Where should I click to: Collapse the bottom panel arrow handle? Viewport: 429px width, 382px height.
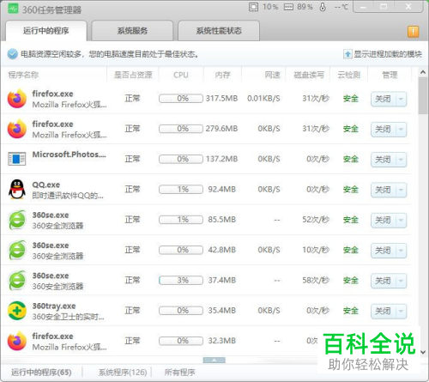[214, 360]
